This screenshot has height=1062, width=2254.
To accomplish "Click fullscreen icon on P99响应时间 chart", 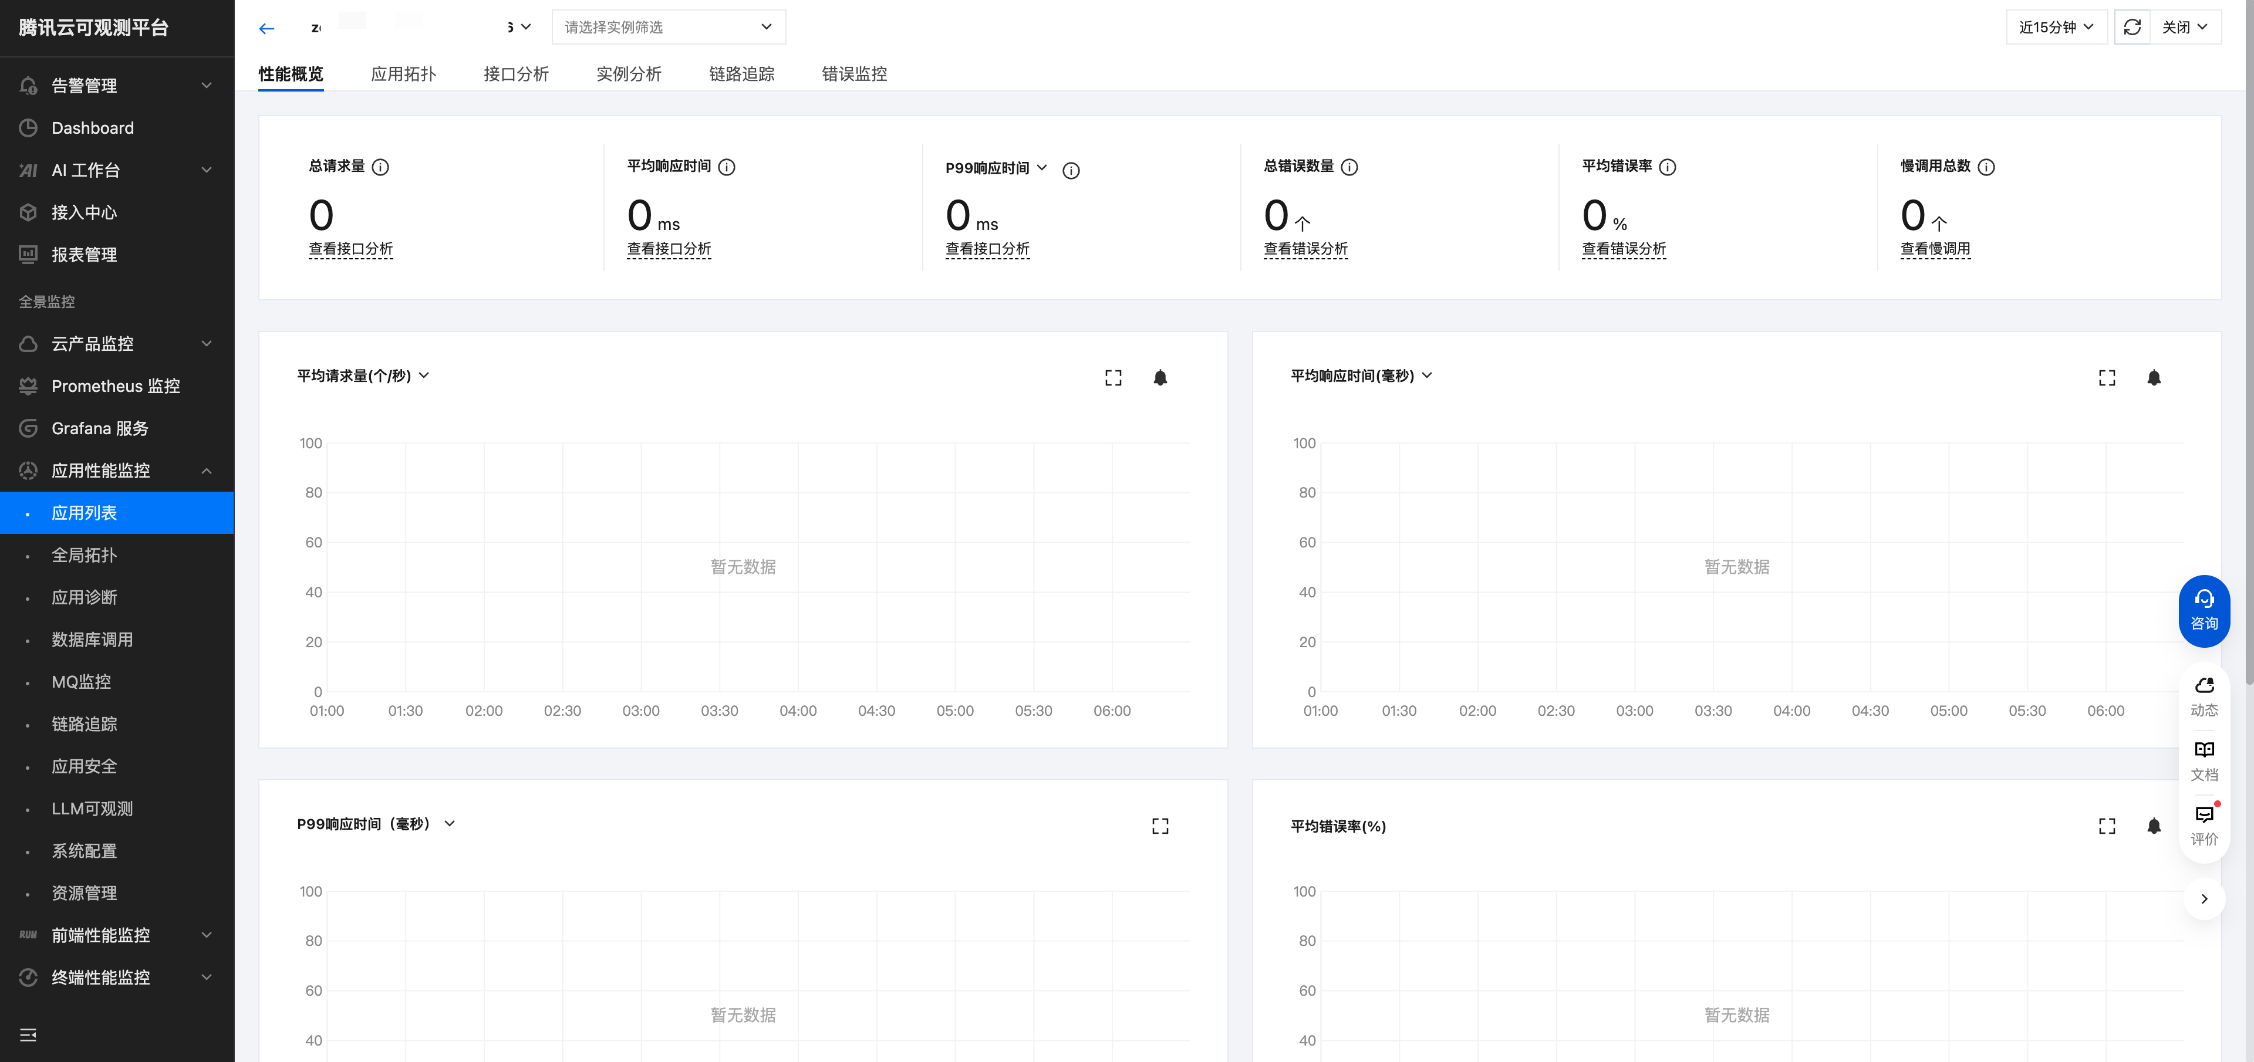I will coord(1159,826).
